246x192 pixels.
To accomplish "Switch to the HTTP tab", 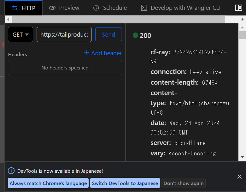I will pos(24,8).
